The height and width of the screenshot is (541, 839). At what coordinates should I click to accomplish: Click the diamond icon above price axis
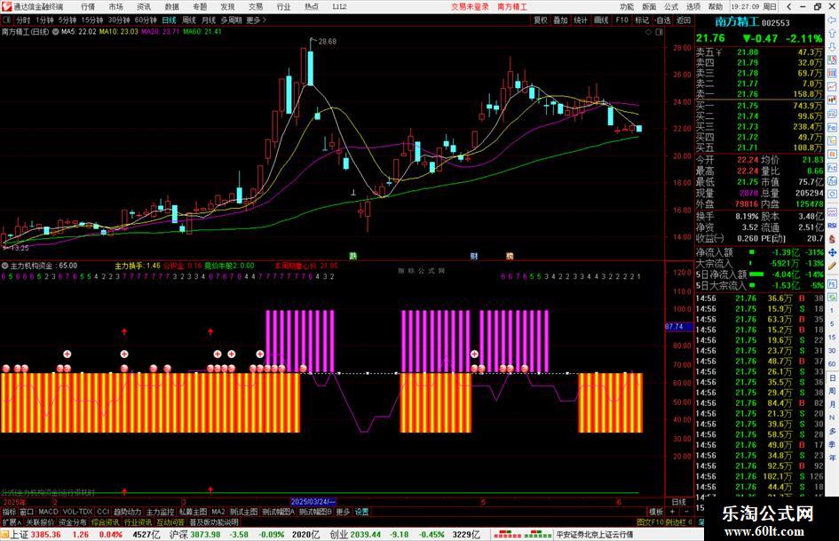[x=648, y=32]
